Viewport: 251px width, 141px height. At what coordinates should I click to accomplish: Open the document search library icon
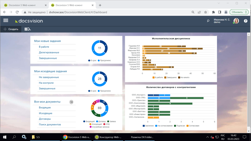point(27,29)
